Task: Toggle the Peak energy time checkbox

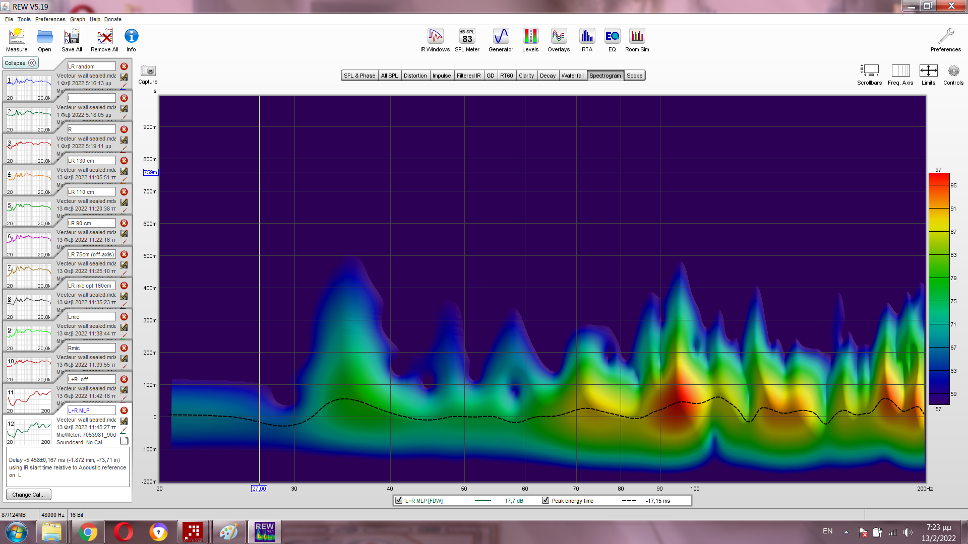Action: 546,501
